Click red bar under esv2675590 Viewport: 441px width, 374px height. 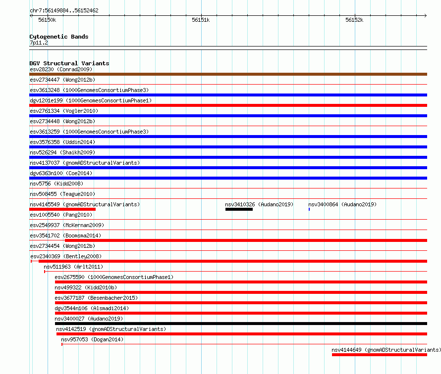click(241, 282)
